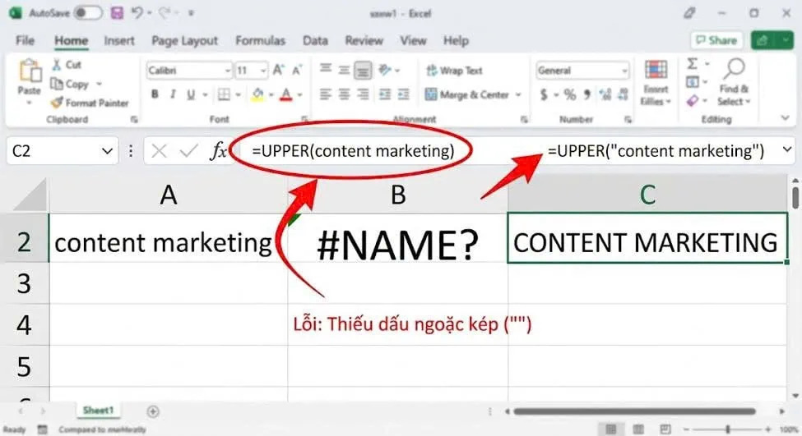The width and height of the screenshot is (802, 436).
Task: Click the zoom slider at the bottom
Action: pyautogui.click(x=727, y=429)
